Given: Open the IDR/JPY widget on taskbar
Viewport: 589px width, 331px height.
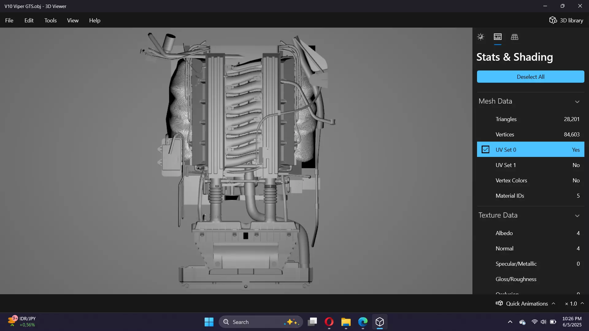Looking at the screenshot, I should pyautogui.click(x=21, y=322).
